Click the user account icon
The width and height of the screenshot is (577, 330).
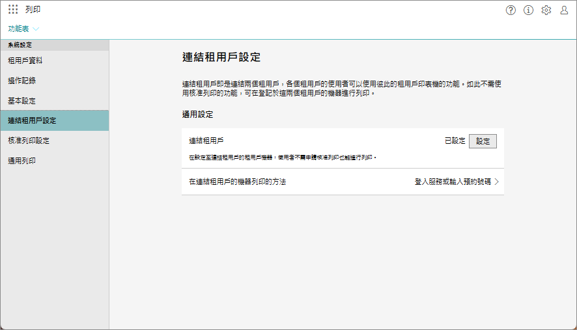pos(564,10)
